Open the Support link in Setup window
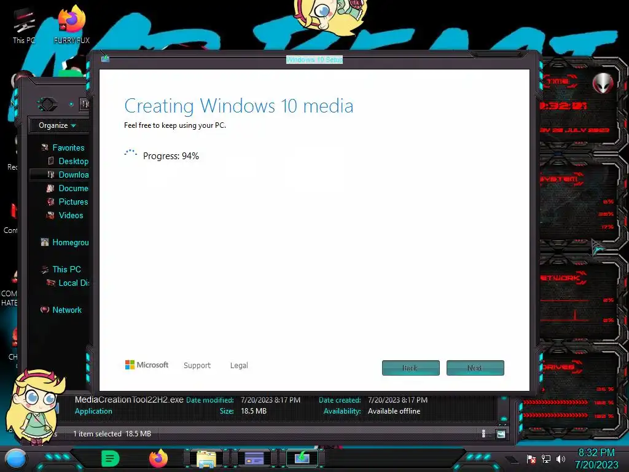This screenshot has height=472, width=629. [197, 365]
